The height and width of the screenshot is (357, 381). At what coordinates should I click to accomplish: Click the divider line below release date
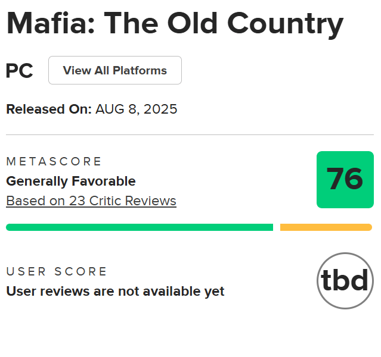click(190, 134)
